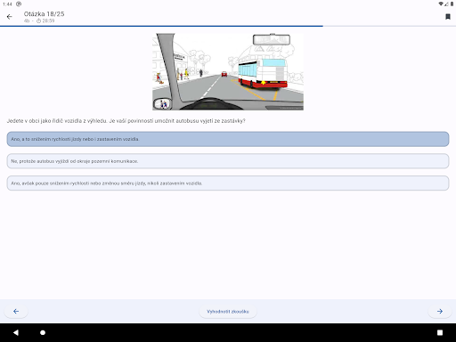Tap the battery status icon
456x342 pixels.
click(x=452, y=4)
